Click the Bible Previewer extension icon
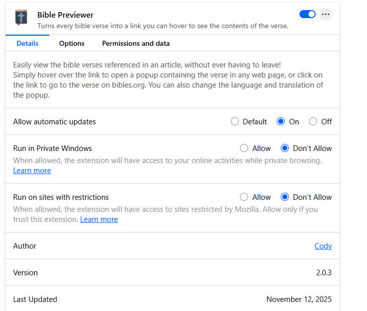The image size is (367, 311). pos(21,18)
